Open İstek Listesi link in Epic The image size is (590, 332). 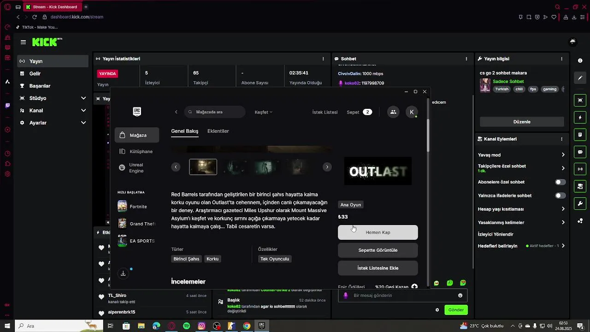click(x=325, y=112)
